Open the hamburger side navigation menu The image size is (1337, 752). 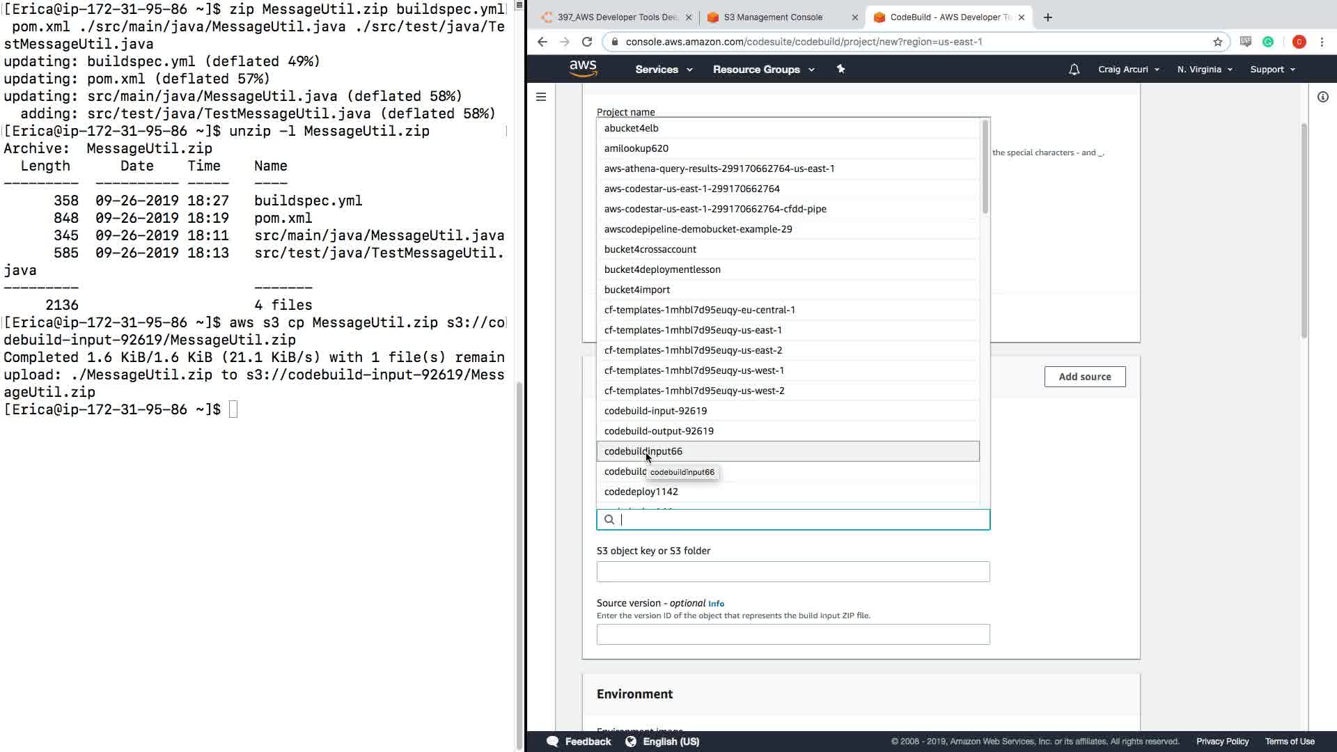click(541, 97)
